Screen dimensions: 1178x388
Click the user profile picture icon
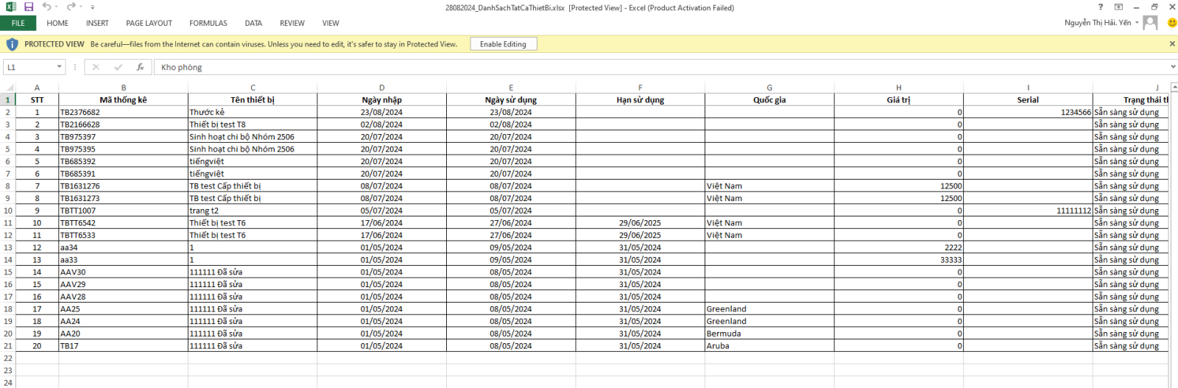[1151, 23]
